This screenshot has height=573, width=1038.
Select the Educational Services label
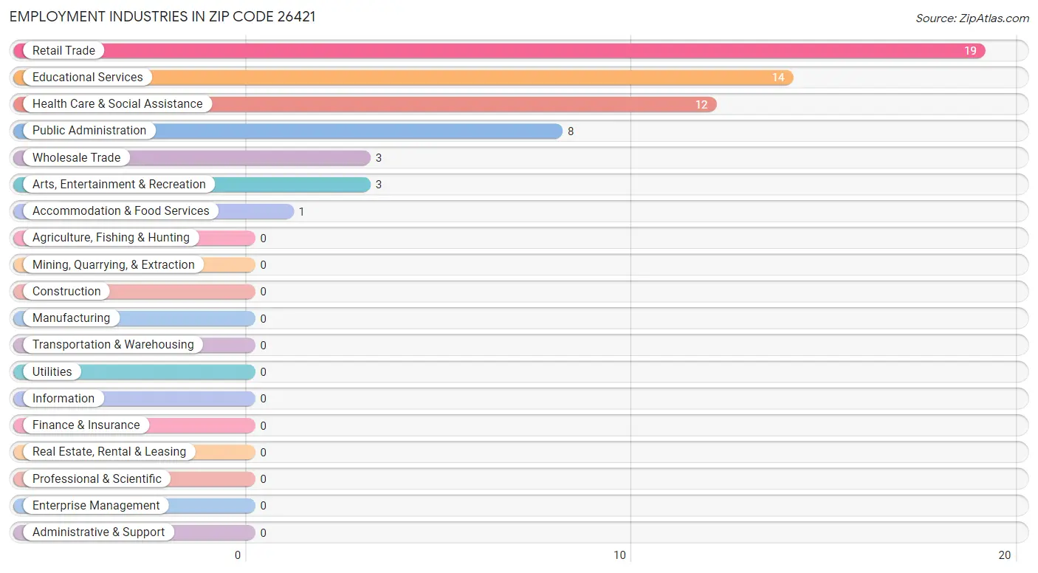coord(88,77)
